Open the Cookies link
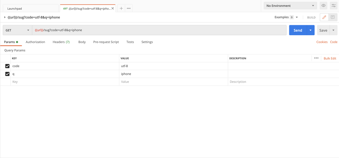The image size is (339, 158). 322,42
